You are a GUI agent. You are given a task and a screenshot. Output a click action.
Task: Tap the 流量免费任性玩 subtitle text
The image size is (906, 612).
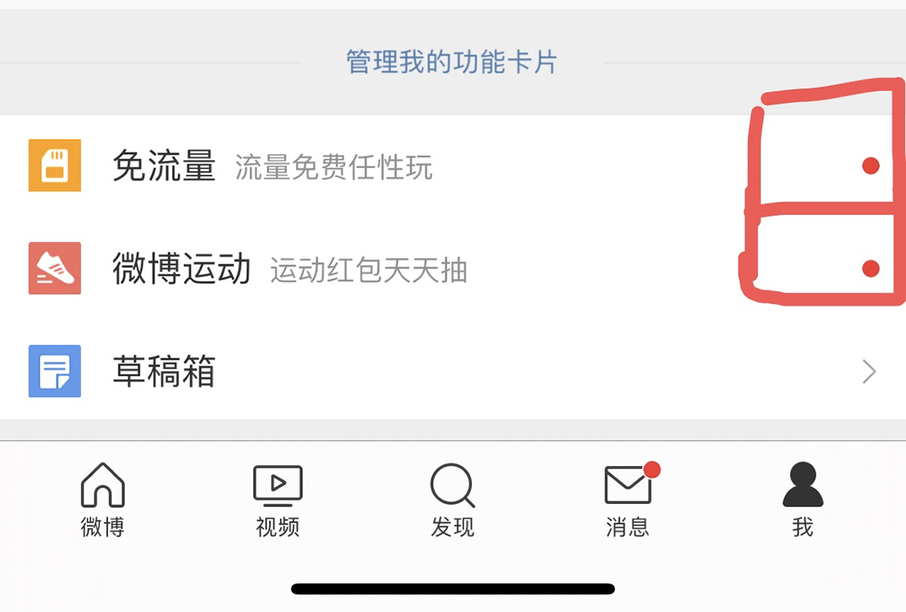[x=333, y=167]
